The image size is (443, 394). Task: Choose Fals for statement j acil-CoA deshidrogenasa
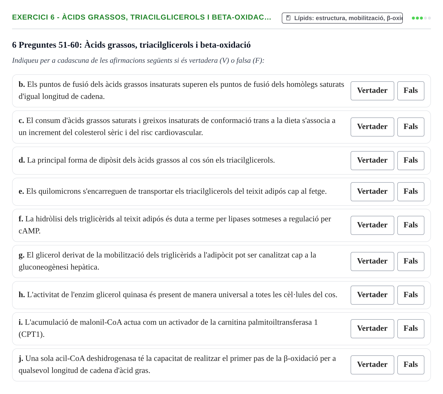pyautogui.click(x=411, y=365)
